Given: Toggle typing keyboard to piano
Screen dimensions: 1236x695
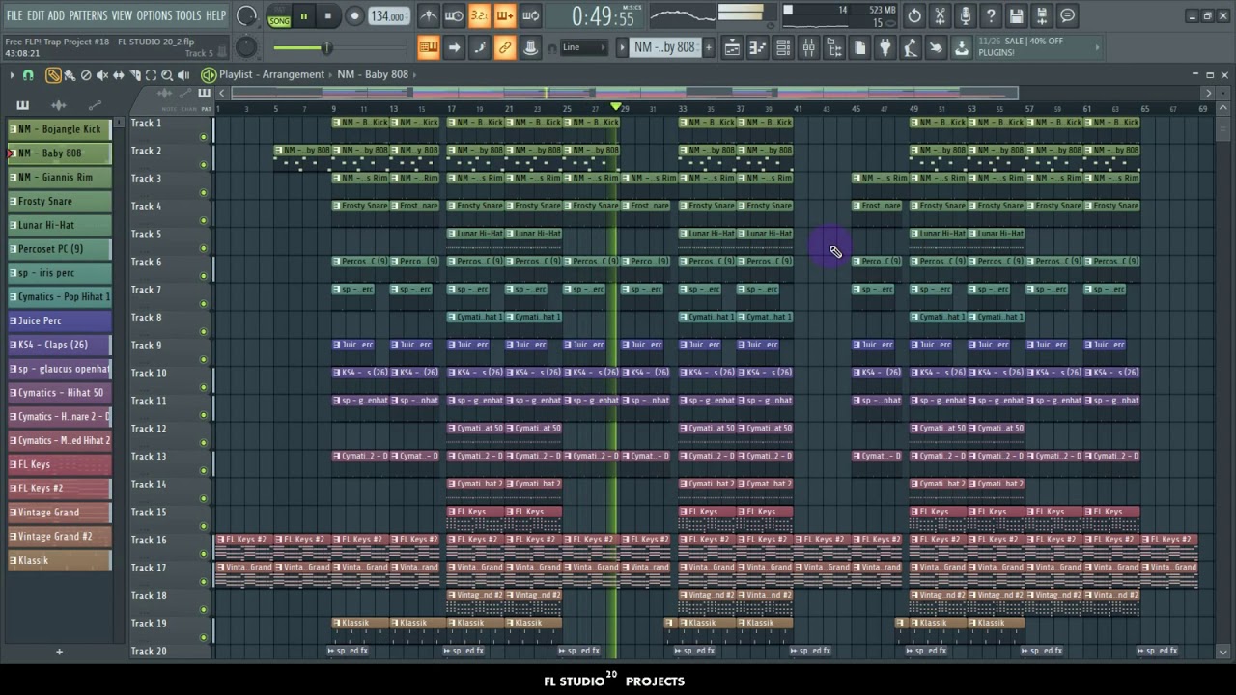Looking at the screenshot, I should coord(429,47).
